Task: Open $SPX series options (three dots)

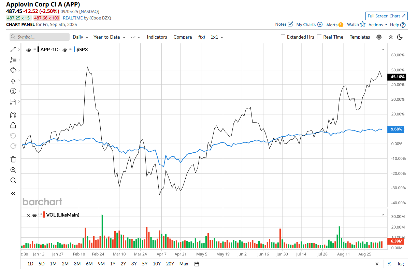Action: click(x=70, y=49)
